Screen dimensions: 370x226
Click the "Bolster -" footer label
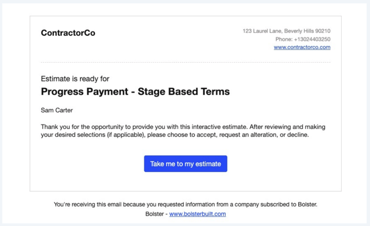(x=156, y=214)
